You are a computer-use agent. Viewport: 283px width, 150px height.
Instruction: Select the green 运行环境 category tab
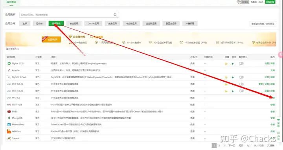56,23
